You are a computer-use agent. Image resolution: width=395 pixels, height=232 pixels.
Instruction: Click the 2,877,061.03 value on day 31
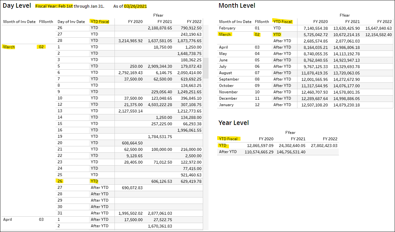160,213
